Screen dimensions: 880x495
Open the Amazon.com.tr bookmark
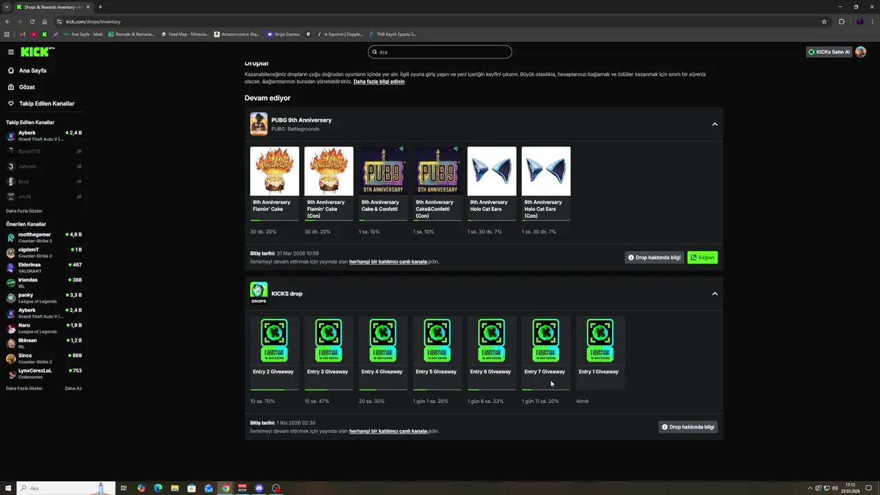tap(237, 34)
